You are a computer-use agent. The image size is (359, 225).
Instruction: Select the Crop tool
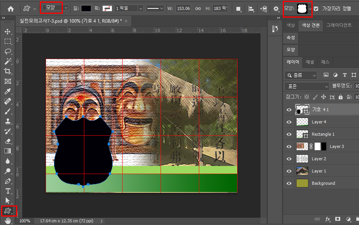tap(7, 71)
